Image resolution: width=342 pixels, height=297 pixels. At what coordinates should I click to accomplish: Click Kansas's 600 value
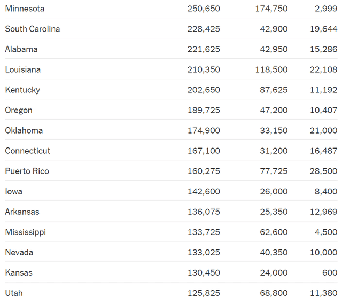click(330, 272)
